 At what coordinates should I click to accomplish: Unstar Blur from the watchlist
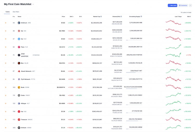pos(6,63)
